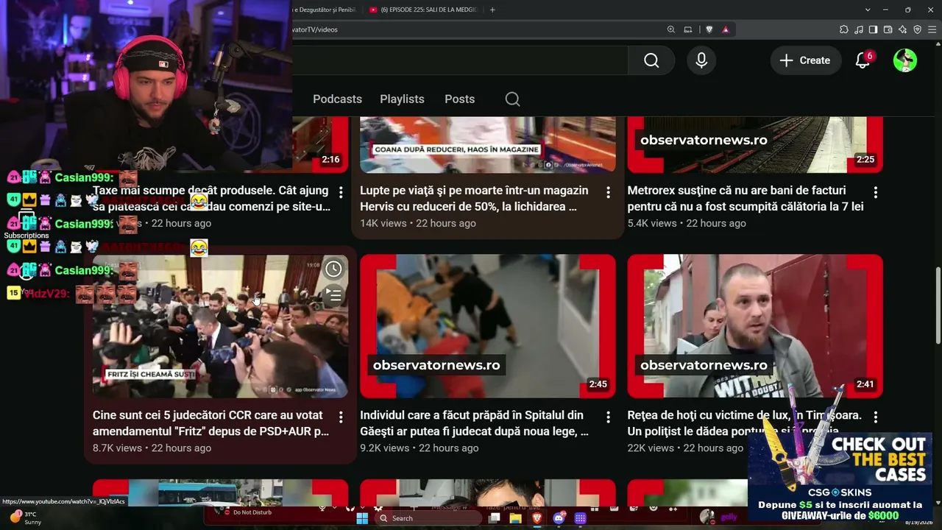942x530 pixels.
Task: Open the YouTube notifications bell
Action: click(x=863, y=60)
